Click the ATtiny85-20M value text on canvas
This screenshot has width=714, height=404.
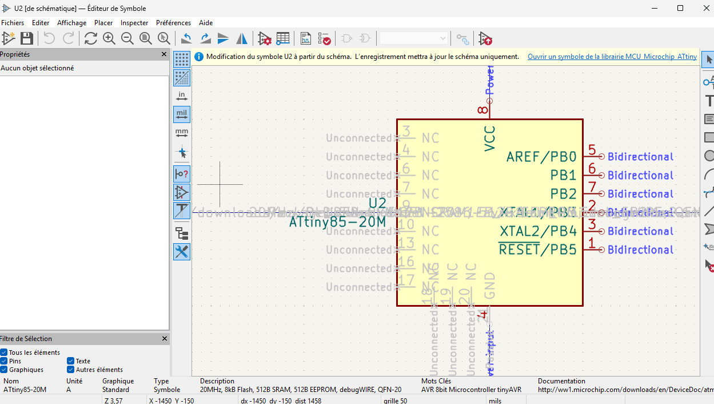click(338, 221)
